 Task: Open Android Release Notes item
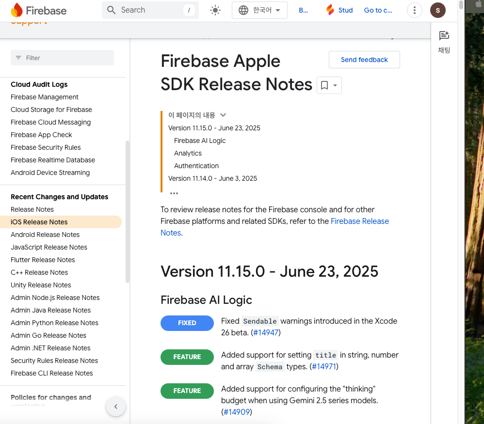(x=45, y=235)
